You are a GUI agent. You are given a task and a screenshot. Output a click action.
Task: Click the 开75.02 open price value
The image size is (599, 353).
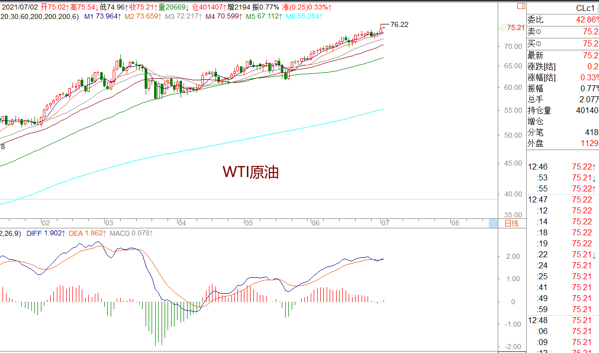[x=54, y=7]
